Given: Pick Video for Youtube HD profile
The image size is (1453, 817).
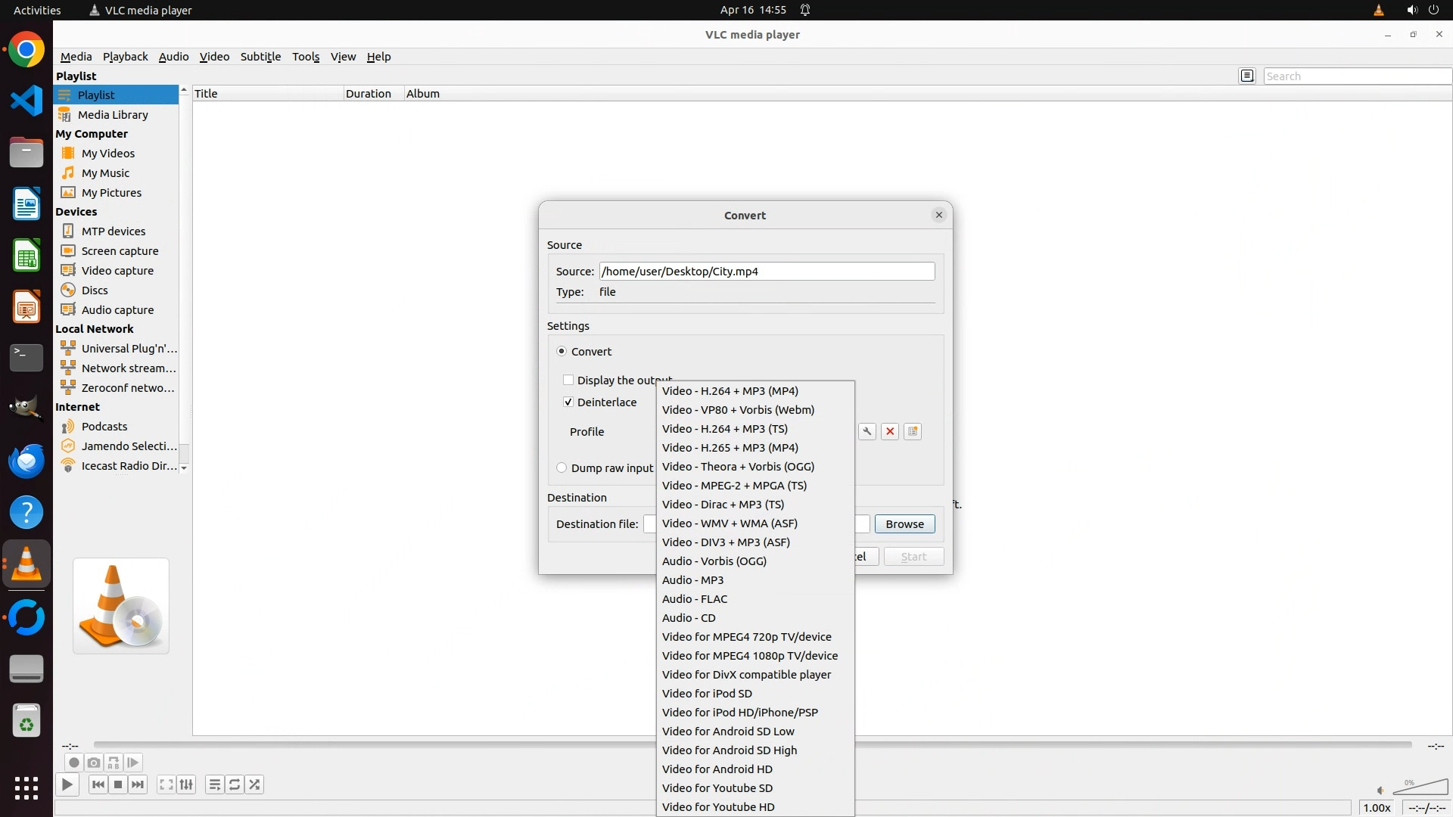Looking at the screenshot, I should tap(717, 807).
